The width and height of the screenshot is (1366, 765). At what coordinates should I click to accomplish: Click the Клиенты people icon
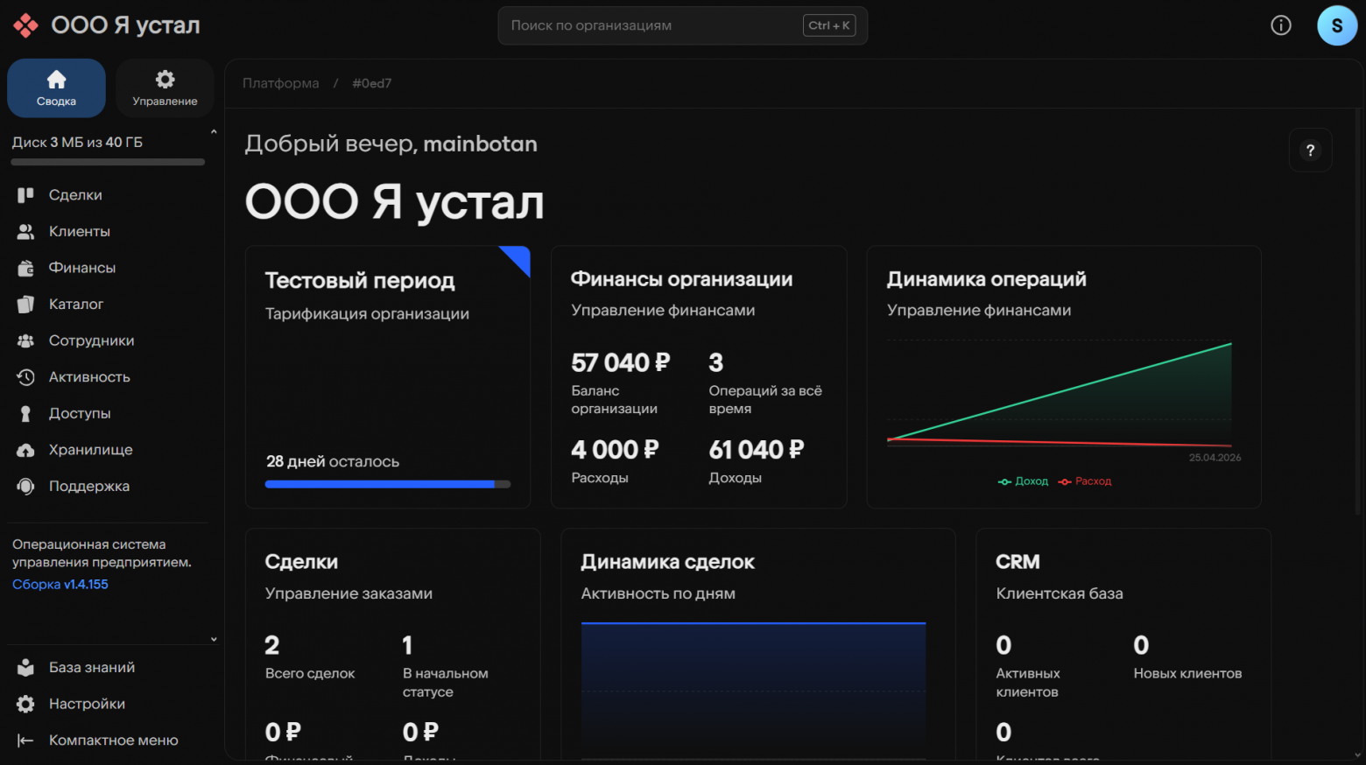click(x=25, y=231)
